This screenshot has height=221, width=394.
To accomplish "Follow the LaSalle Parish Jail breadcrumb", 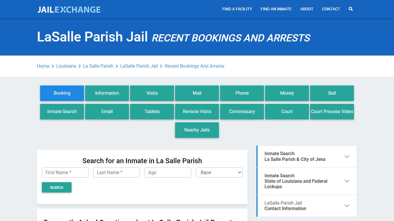I will click(x=139, y=66).
